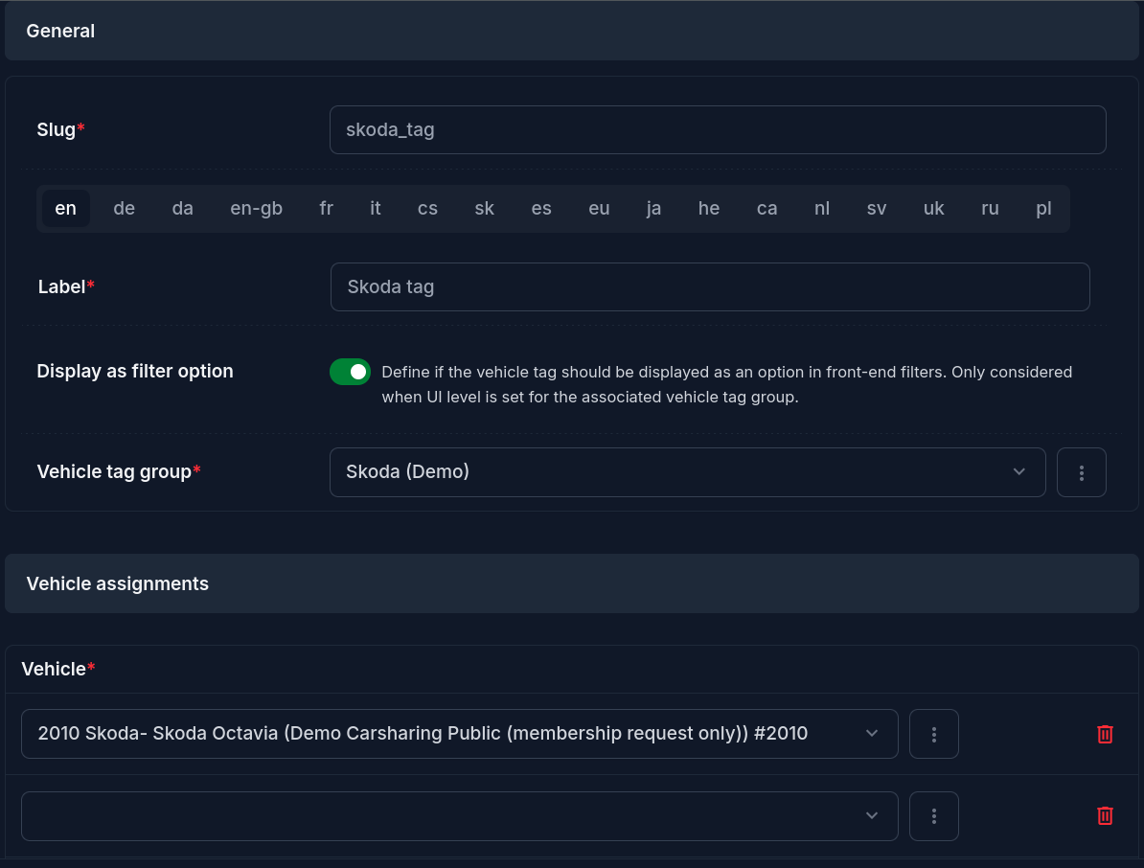The height and width of the screenshot is (868, 1144).
Task: Click the Vehicle tag group label
Action: point(119,472)
